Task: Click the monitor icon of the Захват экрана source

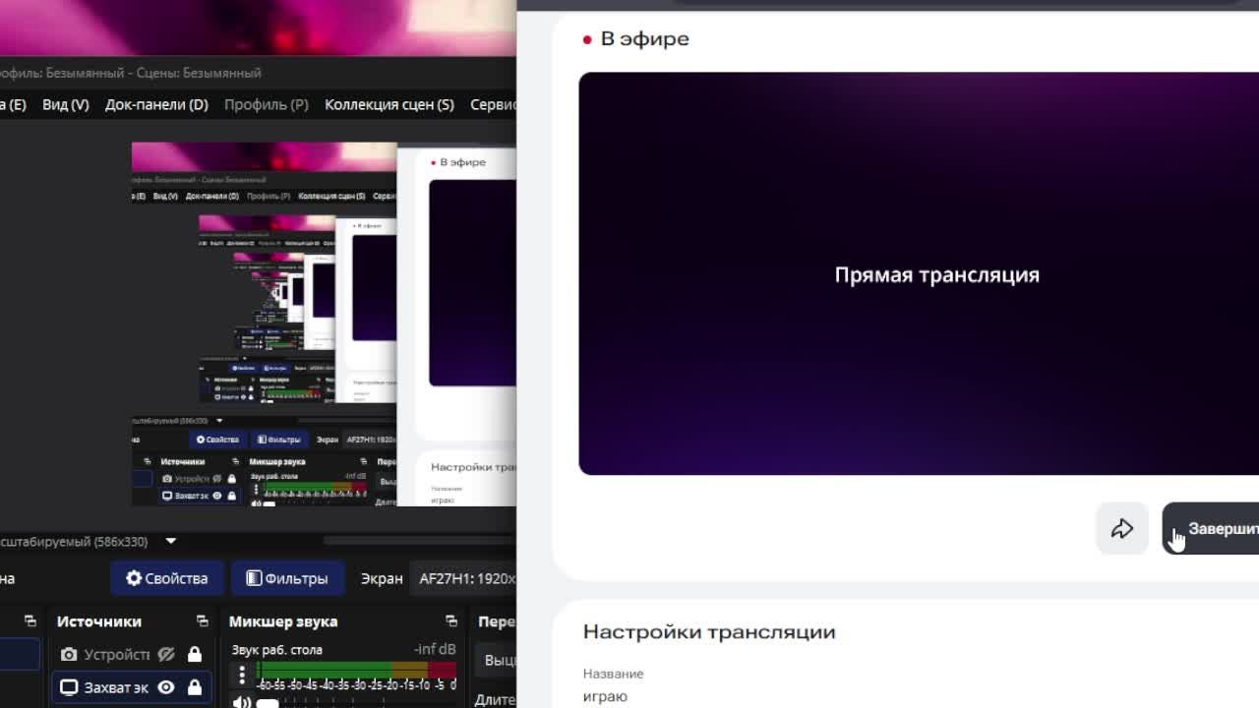Action: click(x=69, y=687)
